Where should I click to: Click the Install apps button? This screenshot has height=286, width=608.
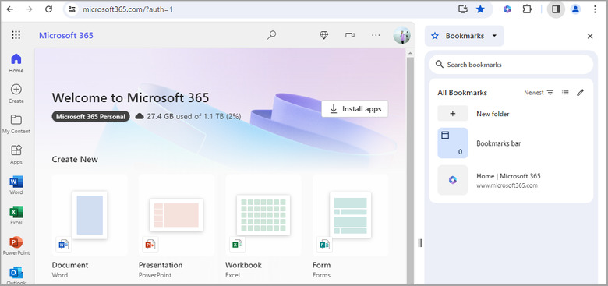point(355,109)
